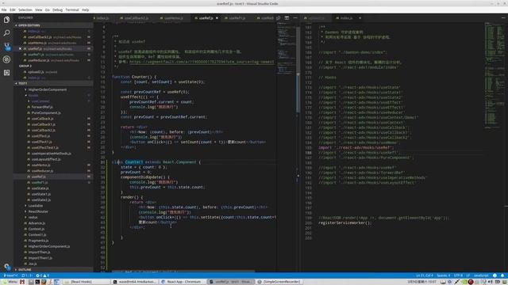Expand the ReactRouter folder
Viewport: 508px width, 285px height.
coord(38,211)
